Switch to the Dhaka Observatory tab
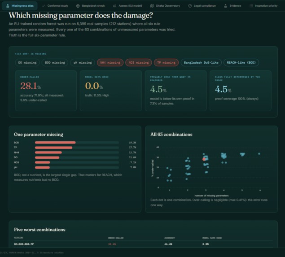Viewport: 285px width, 257px height. click(165, 6)
